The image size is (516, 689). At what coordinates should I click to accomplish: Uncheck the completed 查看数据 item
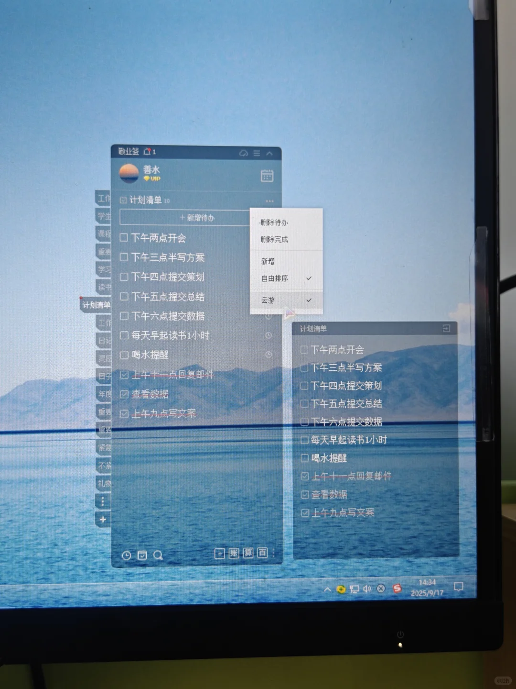[124, 394]
